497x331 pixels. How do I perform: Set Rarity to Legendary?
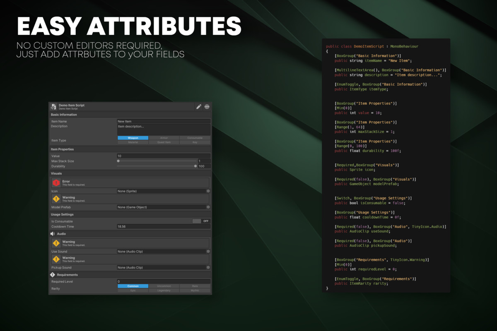click(x=164, y=290)
